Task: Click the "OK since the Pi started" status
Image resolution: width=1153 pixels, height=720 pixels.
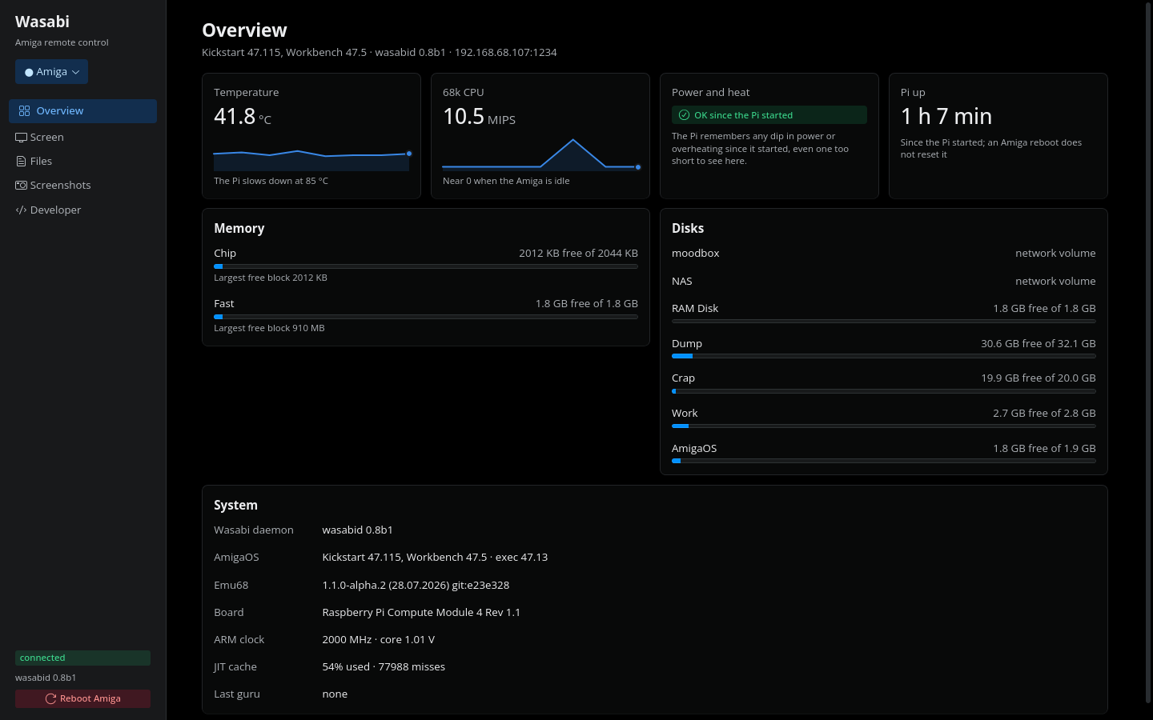Action: [x=769, y=115]
